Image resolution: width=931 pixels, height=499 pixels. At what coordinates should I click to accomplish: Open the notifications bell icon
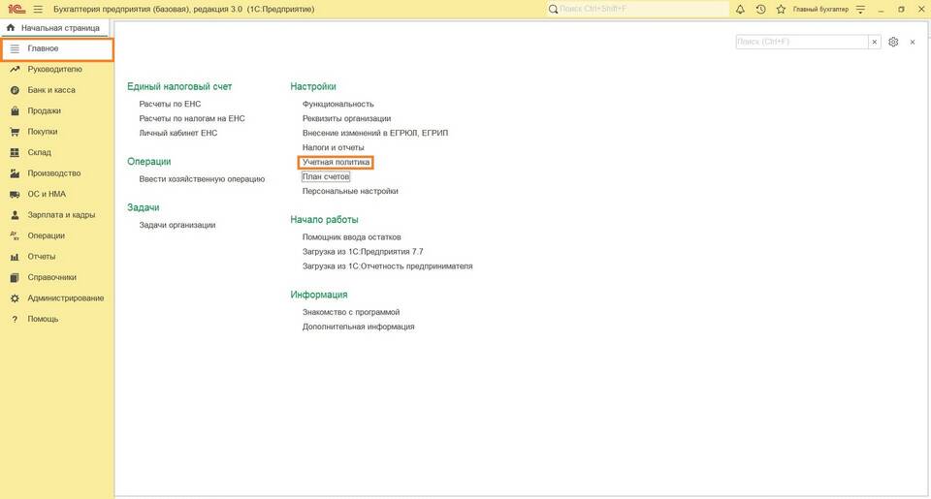coord(741,9)
